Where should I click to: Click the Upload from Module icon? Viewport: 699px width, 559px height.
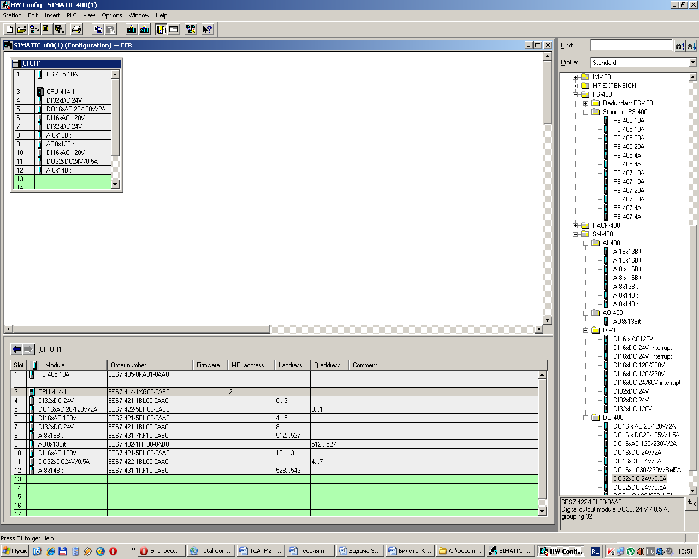pos(144,29)
